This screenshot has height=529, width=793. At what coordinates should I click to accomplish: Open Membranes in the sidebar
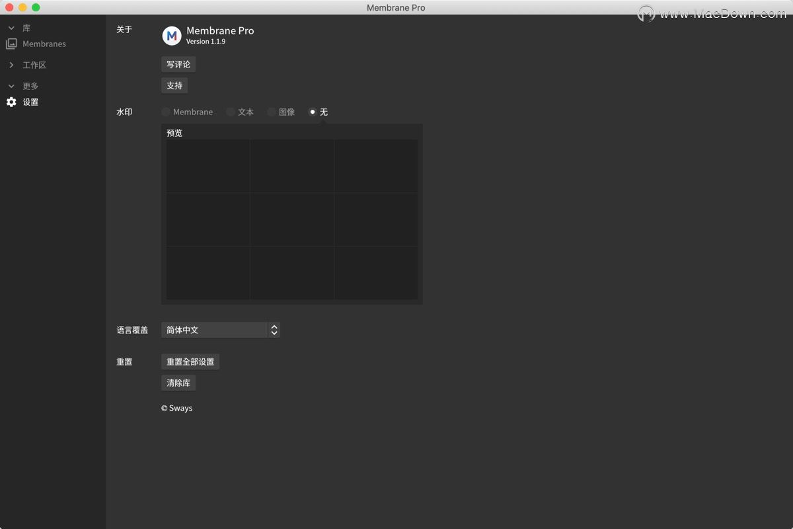(44, 44)
